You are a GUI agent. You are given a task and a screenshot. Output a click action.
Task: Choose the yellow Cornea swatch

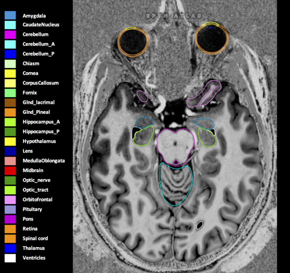pos(10,73)
